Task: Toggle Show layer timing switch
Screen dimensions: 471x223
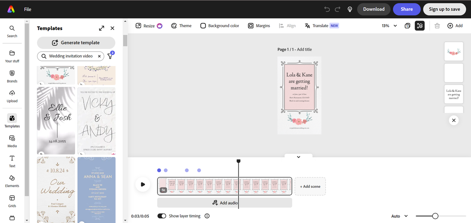Action: (162, 216)
